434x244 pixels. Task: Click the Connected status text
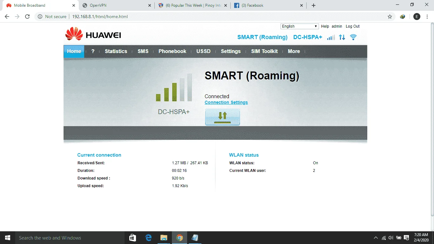(217, 96)
